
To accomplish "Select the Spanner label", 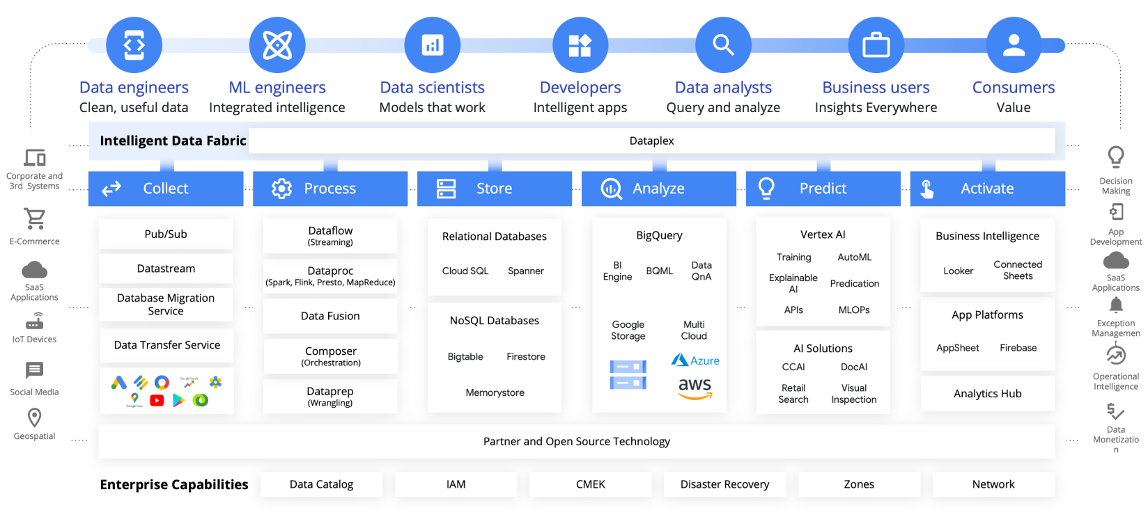I will pos(526,271).
